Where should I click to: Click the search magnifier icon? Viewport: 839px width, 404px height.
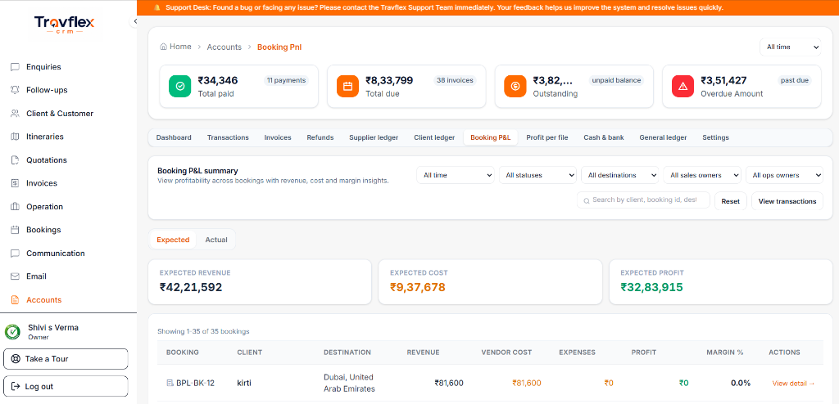tap(587, 200)
